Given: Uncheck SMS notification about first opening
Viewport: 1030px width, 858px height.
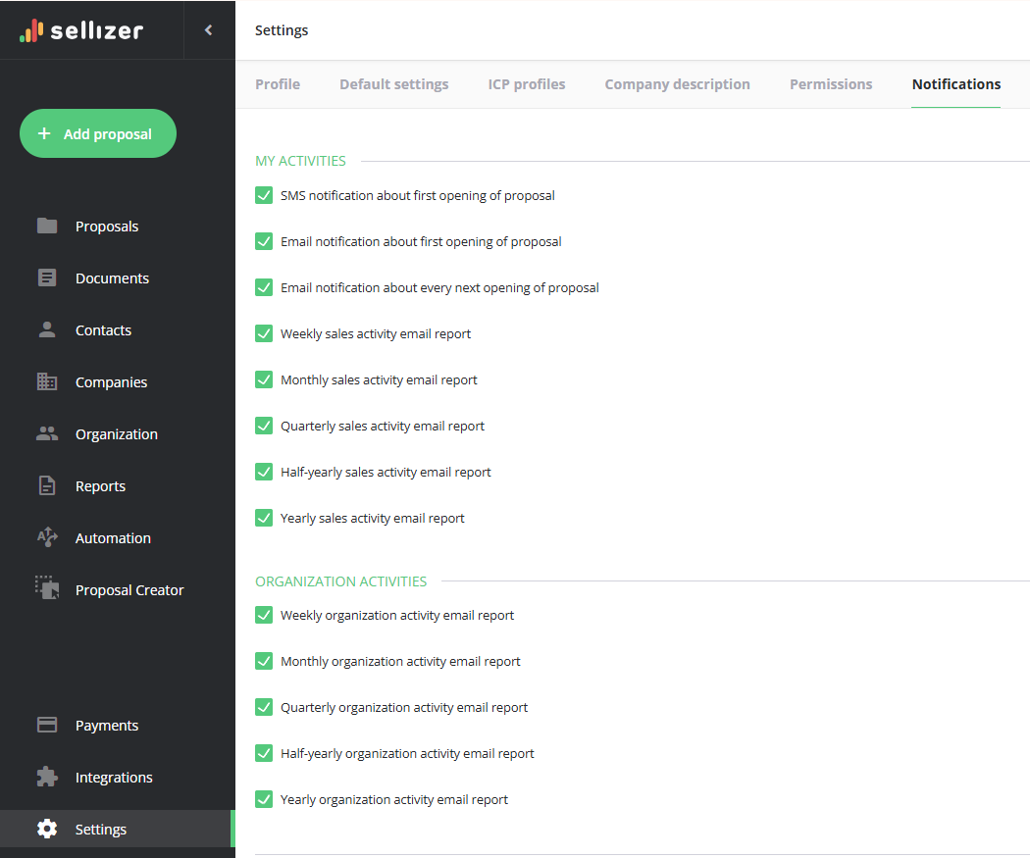Looking at the screenshot, I should point(264,196).
